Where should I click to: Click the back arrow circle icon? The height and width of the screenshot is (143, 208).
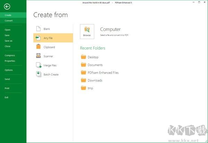(7, 7)
